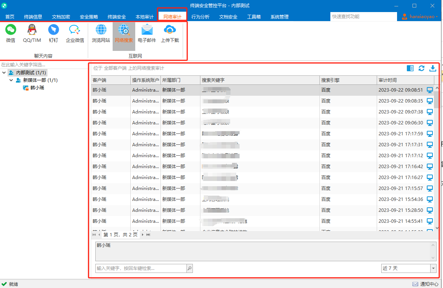Click monitor icon for 2023-09-22 09:08:35 row
Image resolution: width=443 pixels, height=288 pixels.
(430, 101)
